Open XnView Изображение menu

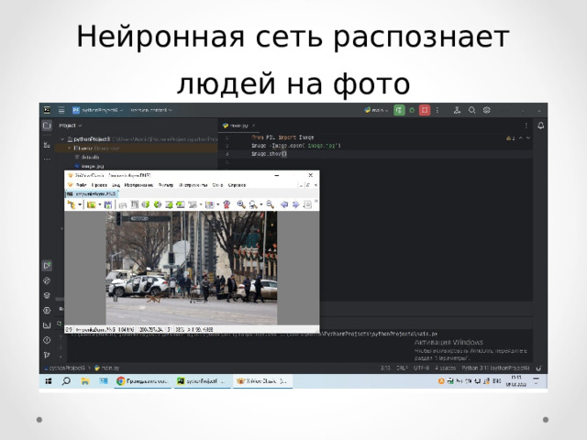(x=138, y=185)
